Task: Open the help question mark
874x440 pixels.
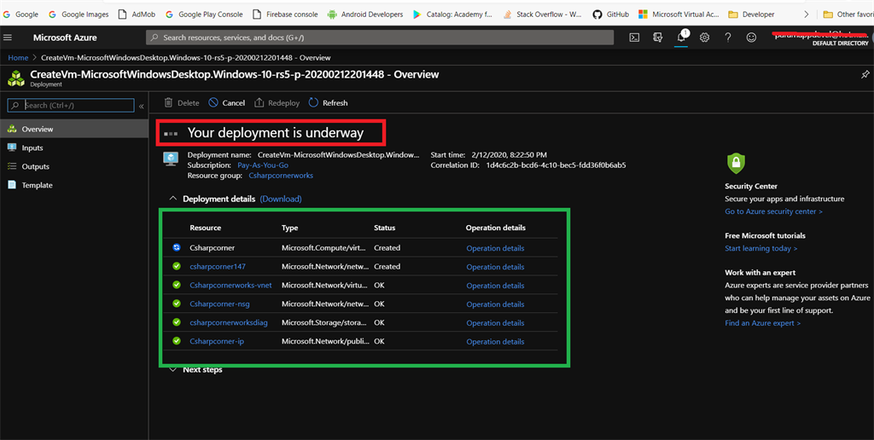Action: [x=728, y=38]
